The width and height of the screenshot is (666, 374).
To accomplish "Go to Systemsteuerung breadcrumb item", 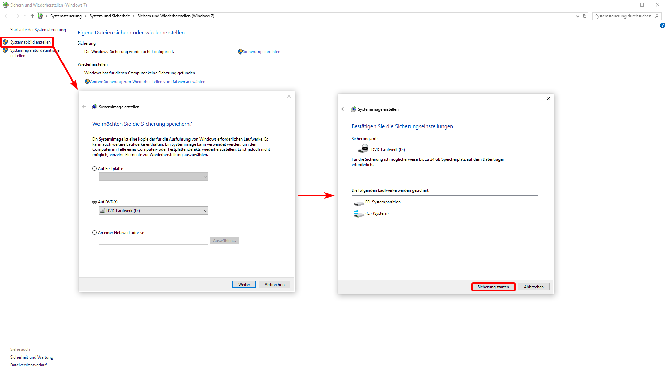I will click(66, 16).
